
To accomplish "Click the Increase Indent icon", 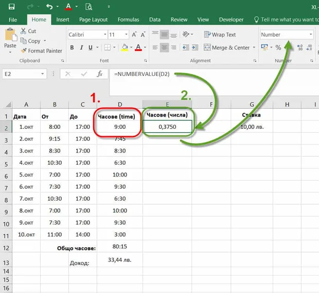I will (195, 48).
